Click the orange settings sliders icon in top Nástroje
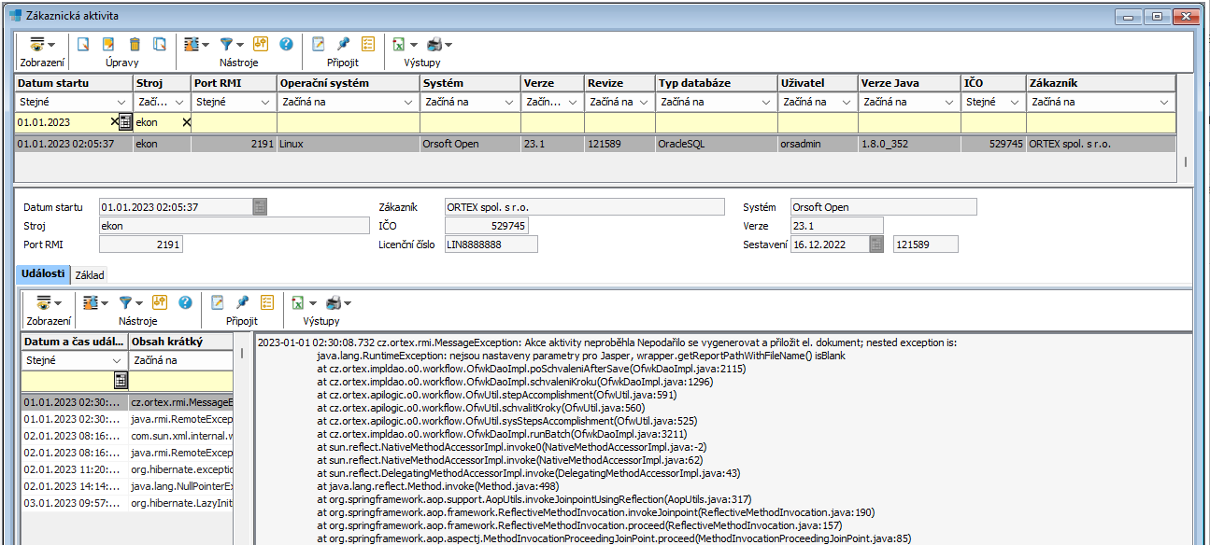The height and width of the screenshot is (545, 1210). pos(261,44)
